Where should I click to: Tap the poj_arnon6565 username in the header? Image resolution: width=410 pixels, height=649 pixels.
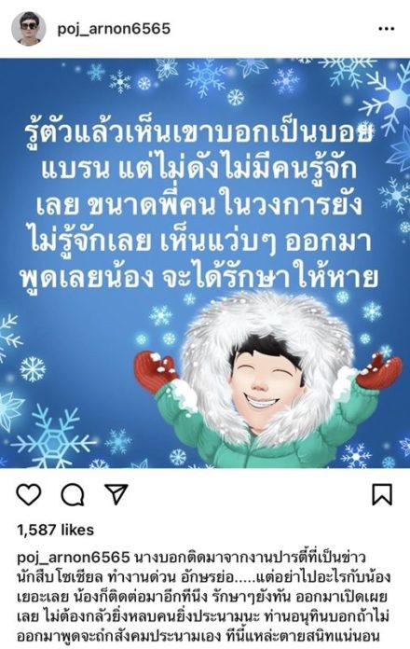tap(114, 29)
